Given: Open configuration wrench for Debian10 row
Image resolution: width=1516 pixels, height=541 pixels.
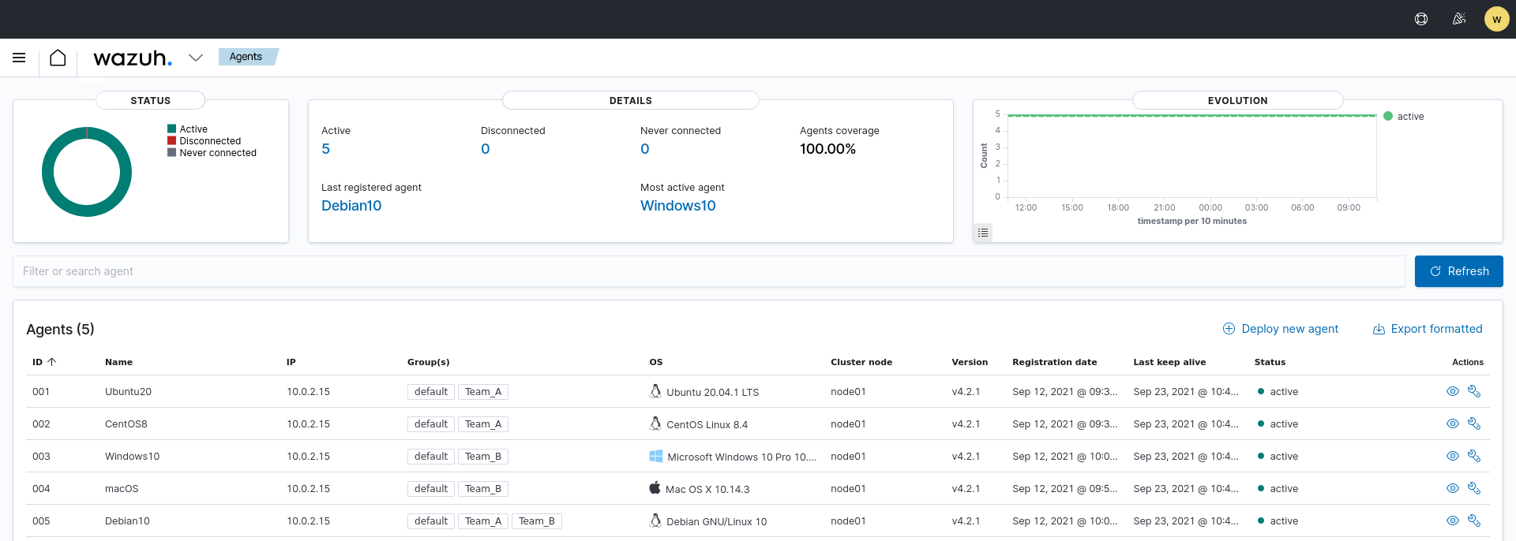Looking at the screenshot, I should [1473, 520].
